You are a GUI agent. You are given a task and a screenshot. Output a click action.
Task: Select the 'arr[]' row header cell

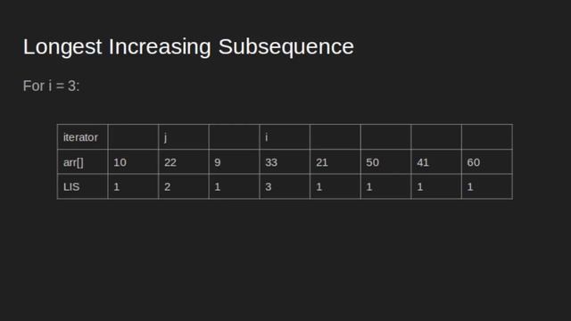[83, 161]
